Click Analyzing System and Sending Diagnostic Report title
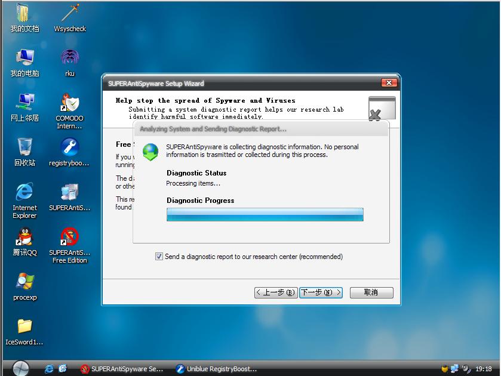 pos(213,129)
